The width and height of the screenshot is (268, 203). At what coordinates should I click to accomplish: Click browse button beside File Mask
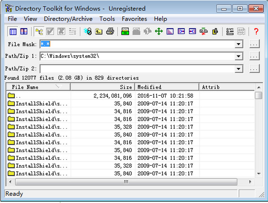(254, 44)
